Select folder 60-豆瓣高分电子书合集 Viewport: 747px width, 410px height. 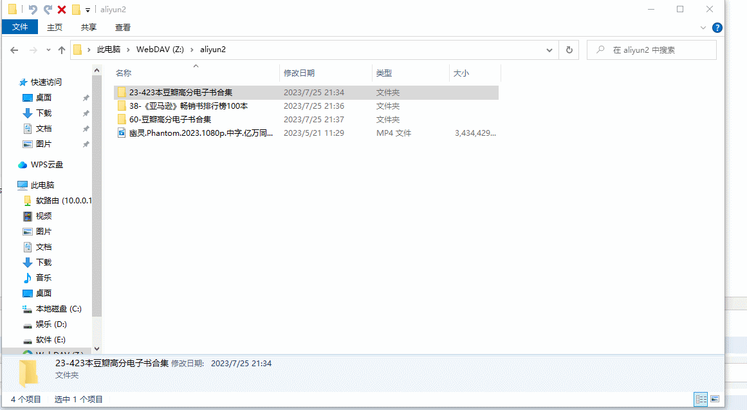pos(306,119)
